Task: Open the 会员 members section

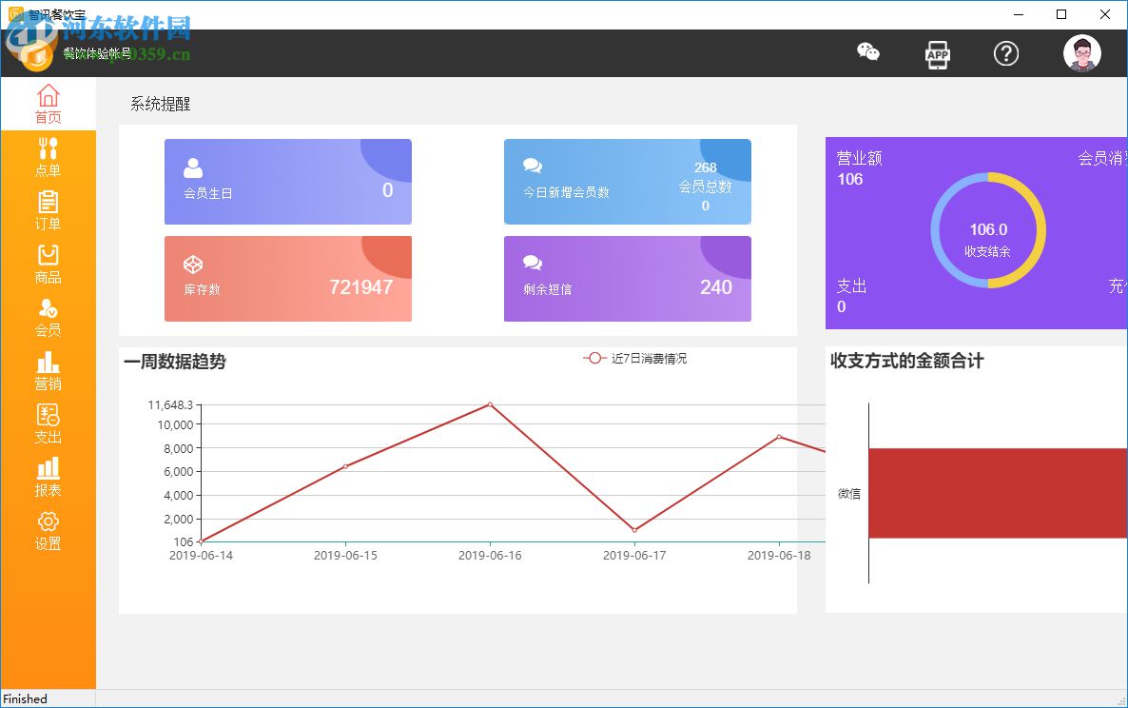Action: (49, 317)
